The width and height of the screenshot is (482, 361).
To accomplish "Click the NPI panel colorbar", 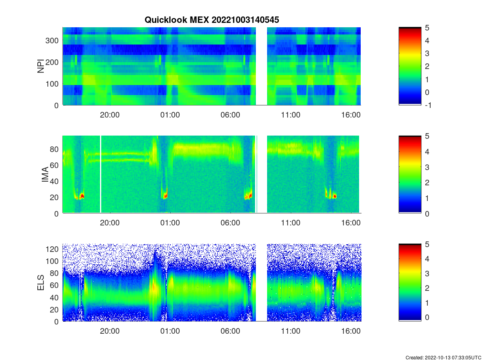I will (x=410, y=66).
